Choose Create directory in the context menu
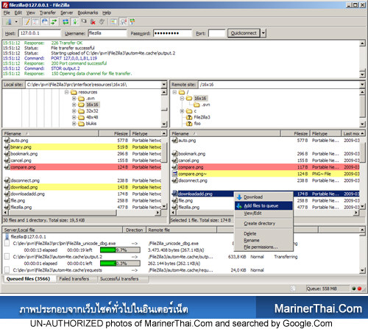This screenshot has height=332, width=368. click(263, 224)
